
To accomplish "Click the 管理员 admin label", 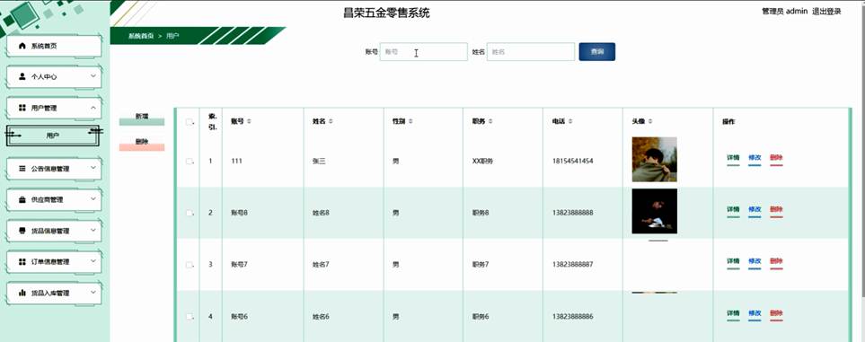I will pos(784,12).
